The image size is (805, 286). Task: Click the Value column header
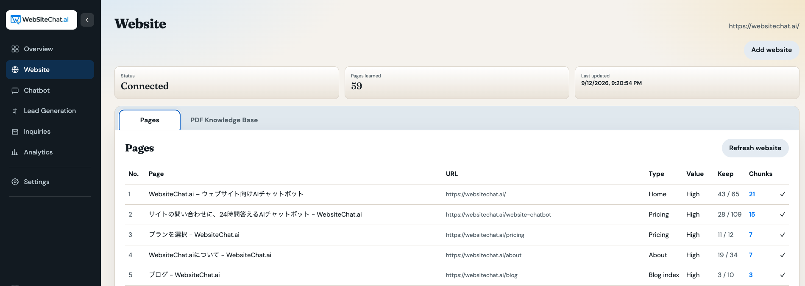(695, 174)
